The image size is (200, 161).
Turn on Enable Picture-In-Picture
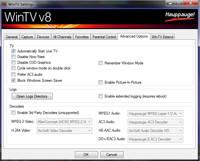100,82
